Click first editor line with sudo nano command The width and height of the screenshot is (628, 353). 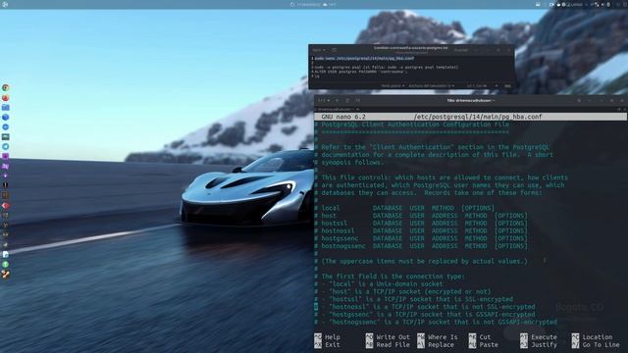coord(364,59)
